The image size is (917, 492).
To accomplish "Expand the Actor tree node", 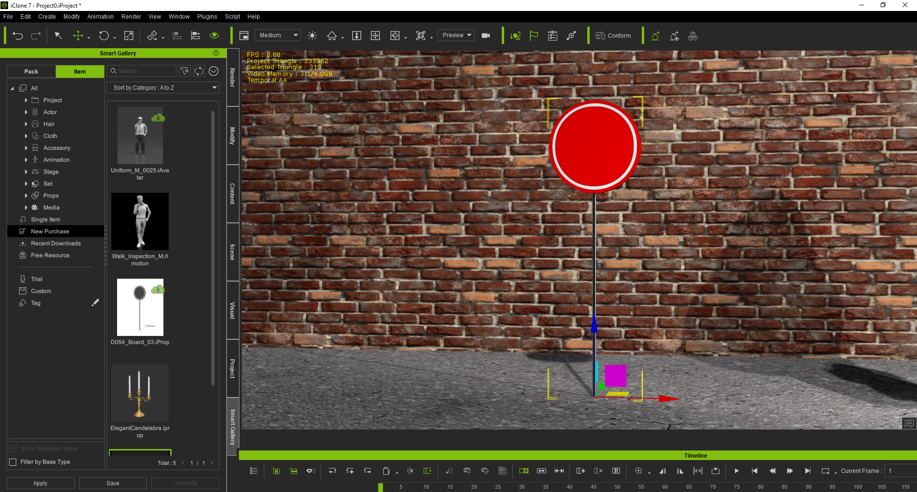I will 26,112.
